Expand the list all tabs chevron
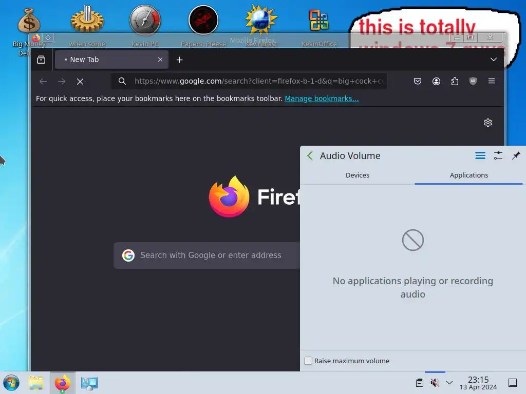The height and width of the screenshot is (394, 526). tap(493, 60)
